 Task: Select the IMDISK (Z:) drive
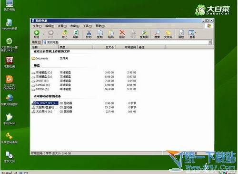click(40, 89)
